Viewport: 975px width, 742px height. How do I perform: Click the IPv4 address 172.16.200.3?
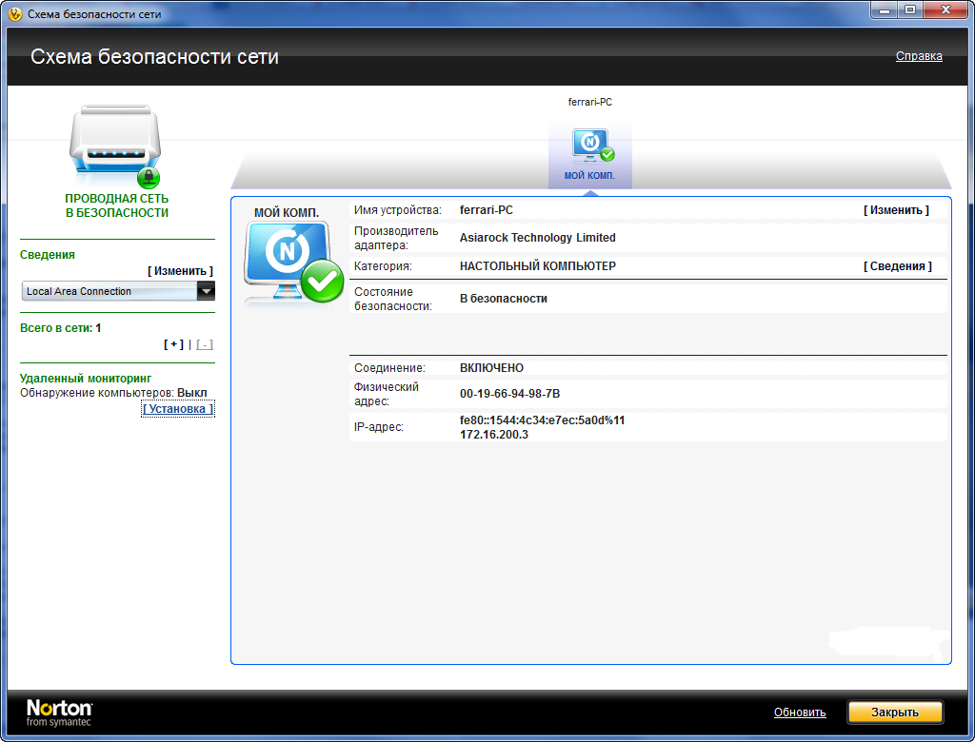point(493,435)
